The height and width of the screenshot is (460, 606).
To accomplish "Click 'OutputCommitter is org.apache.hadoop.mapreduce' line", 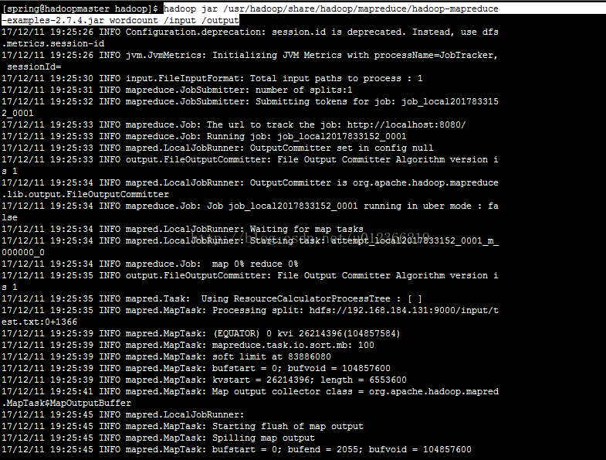I will point(250,182).
